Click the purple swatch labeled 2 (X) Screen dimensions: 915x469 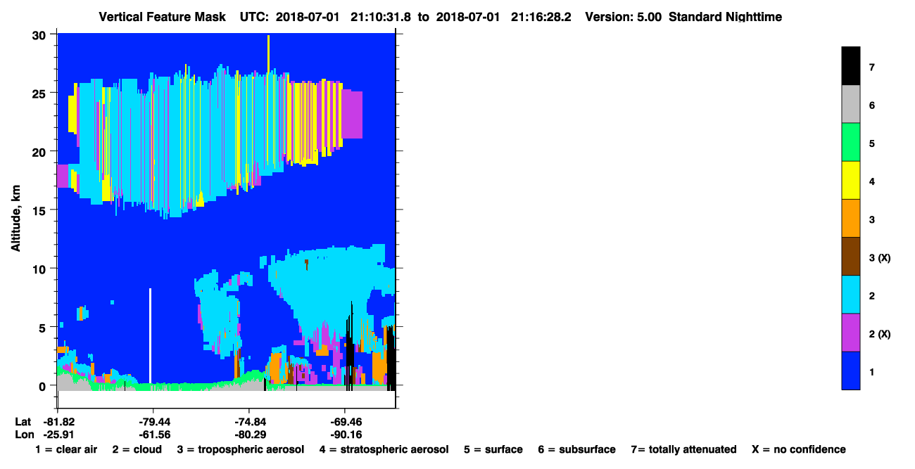(x=851, y=332)
